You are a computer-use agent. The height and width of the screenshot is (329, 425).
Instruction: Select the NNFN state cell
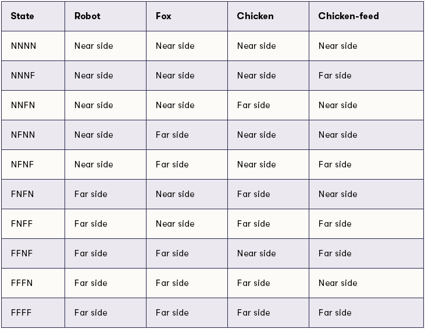(33, 105)
